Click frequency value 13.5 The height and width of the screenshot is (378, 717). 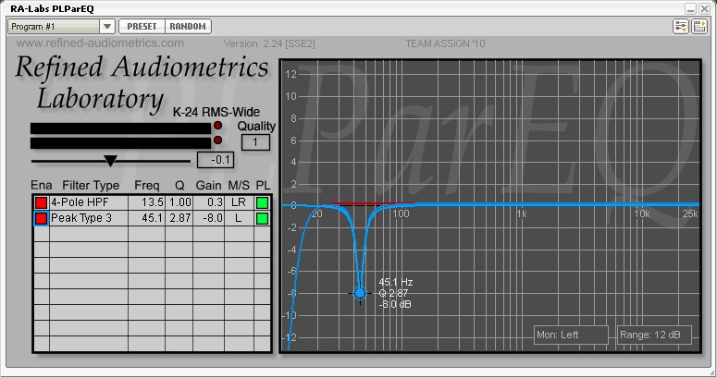click(x=146, y=202)
